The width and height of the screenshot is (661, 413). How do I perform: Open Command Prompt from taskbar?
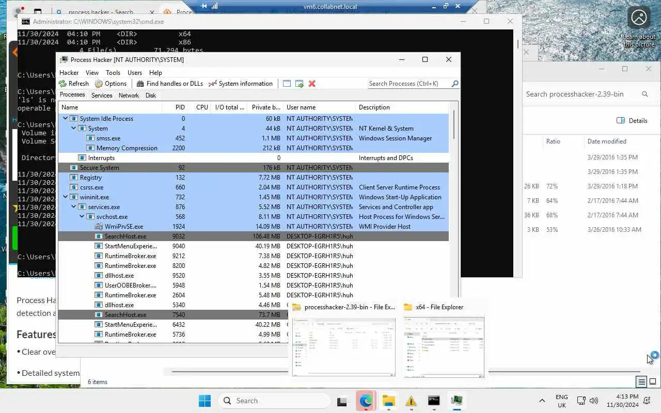click(434, 401)
